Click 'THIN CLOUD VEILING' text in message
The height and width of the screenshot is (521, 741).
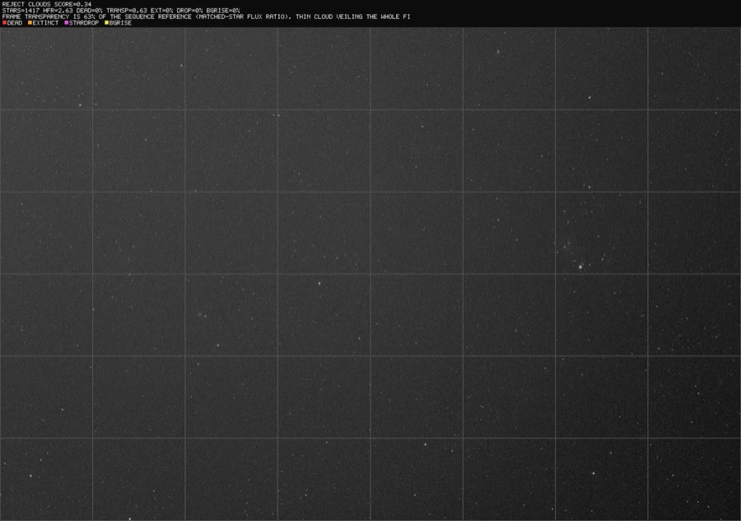pyautogui.click(x=329, y=16)
